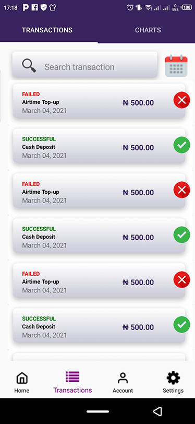Click green checkmark on third Cash Deposit
Screen dimensions: 195x424
pyautogui.click(x=182, y=325)
